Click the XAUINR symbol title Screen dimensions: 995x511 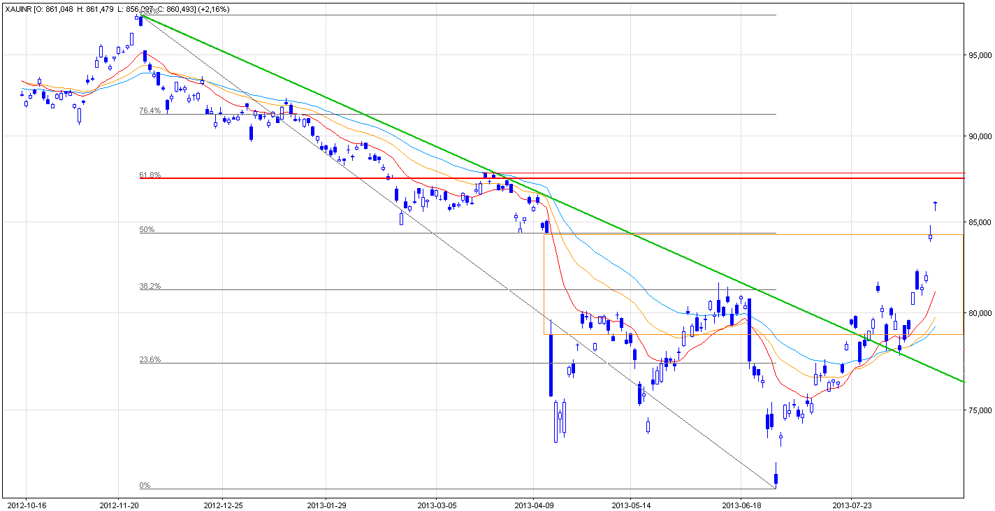point(18,9)
